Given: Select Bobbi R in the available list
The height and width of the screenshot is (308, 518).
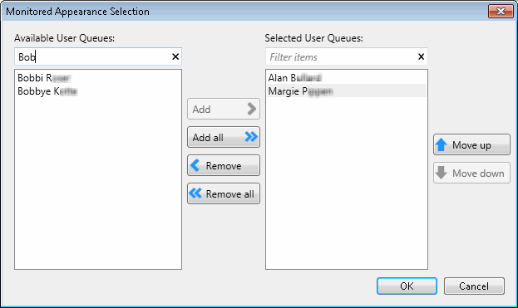Looking at the screenshot, I should 44,78.
